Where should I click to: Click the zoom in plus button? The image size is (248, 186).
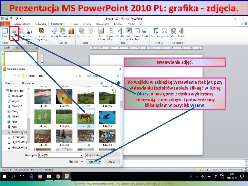(x=241, y=170)
